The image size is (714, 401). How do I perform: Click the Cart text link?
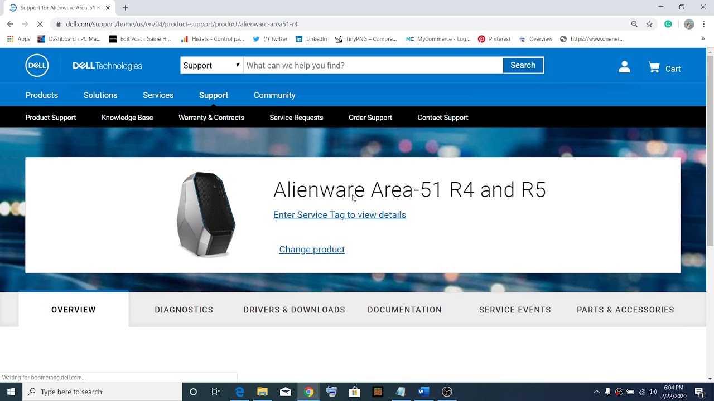673,69
